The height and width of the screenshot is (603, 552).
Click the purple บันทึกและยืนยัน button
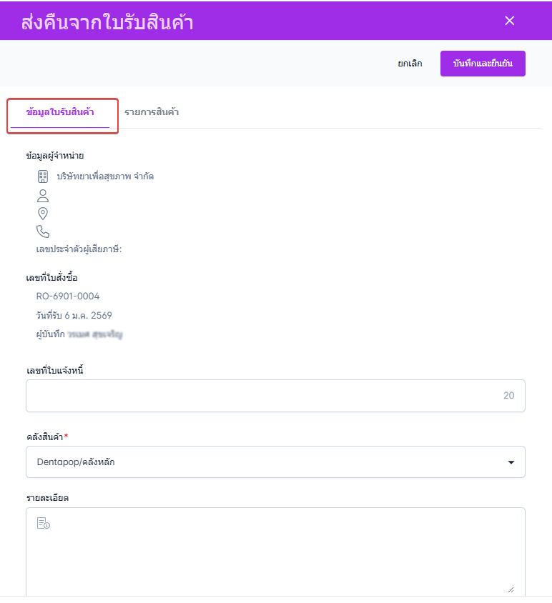point(483,64)
